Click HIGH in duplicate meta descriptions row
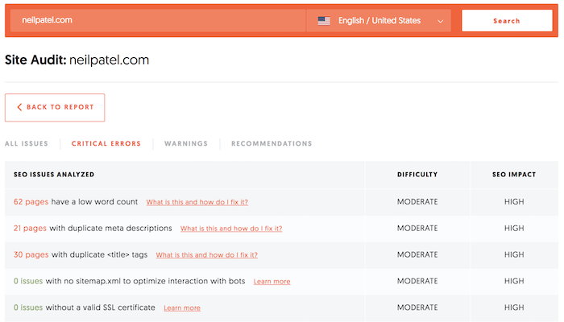Viewport: 564px width, 322px height. click(514, 228)
